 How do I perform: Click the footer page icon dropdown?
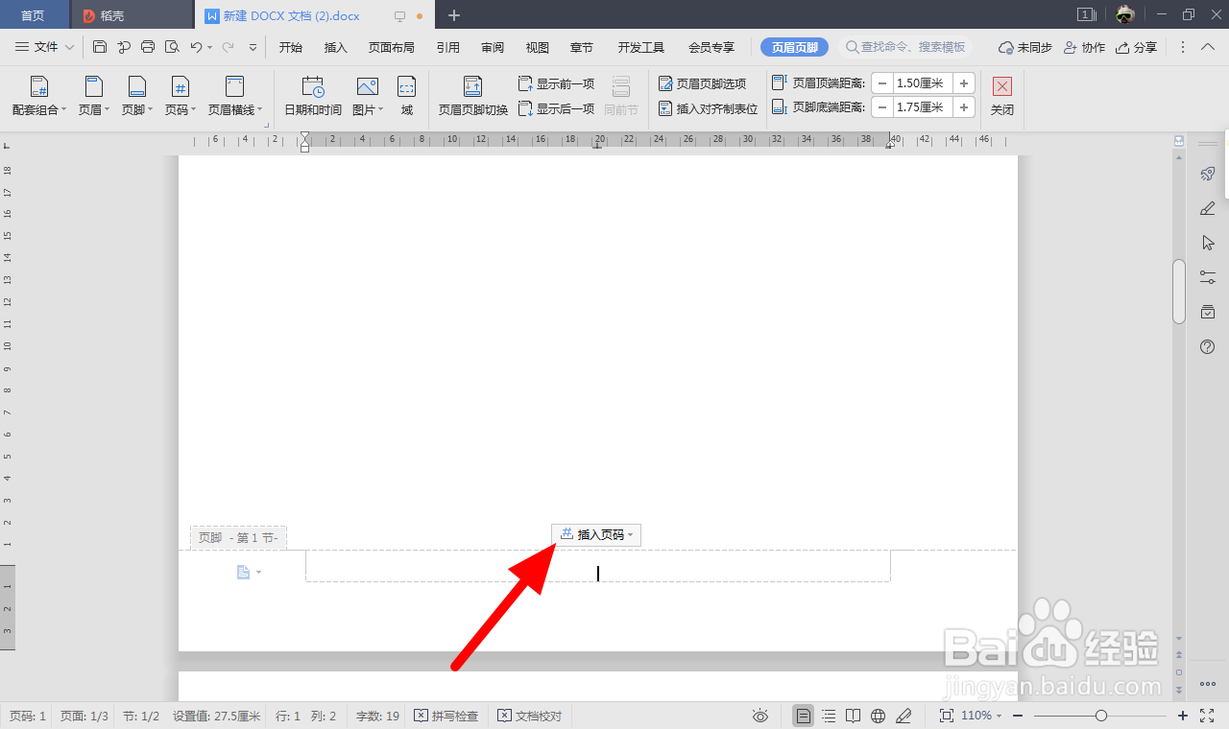tap(249, 573)
